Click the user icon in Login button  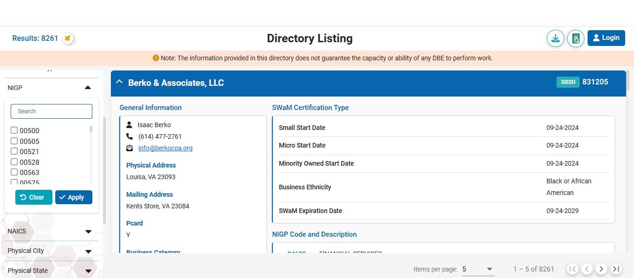click(596, 38)
